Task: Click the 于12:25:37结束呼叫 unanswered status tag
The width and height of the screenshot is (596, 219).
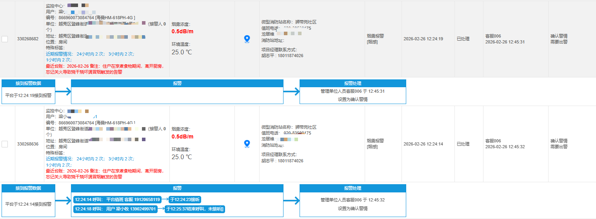Action: [x=194, y=209]
